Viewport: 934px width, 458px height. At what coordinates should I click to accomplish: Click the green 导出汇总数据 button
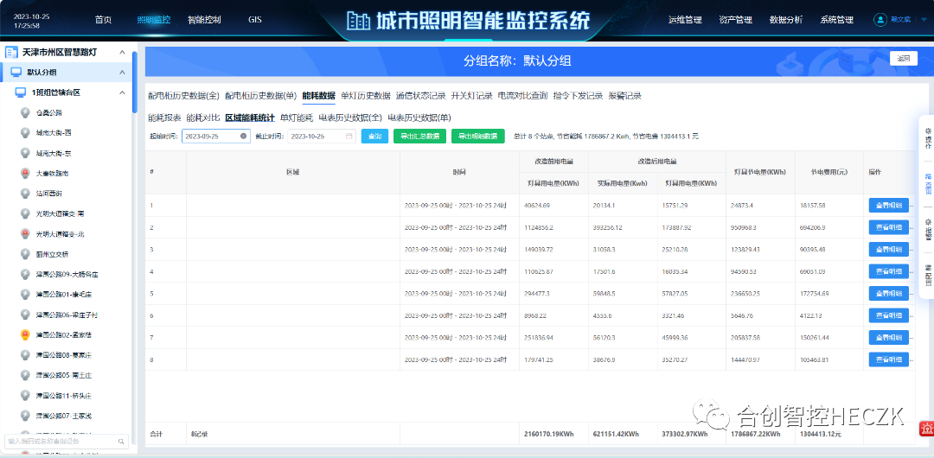tap(420, 137)
